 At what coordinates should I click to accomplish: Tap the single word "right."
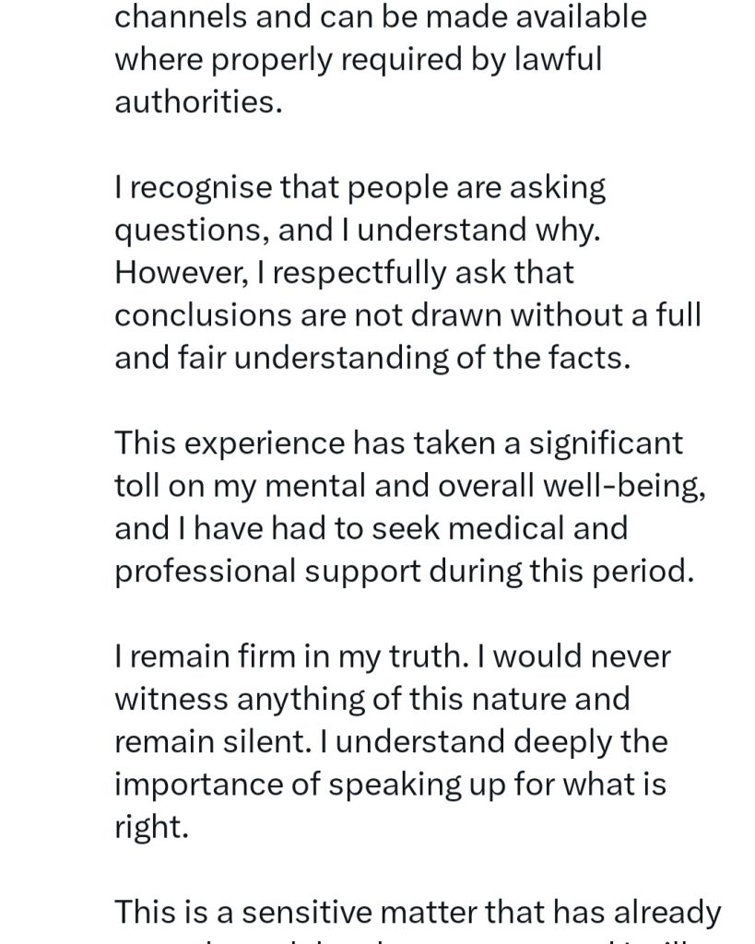151,826
